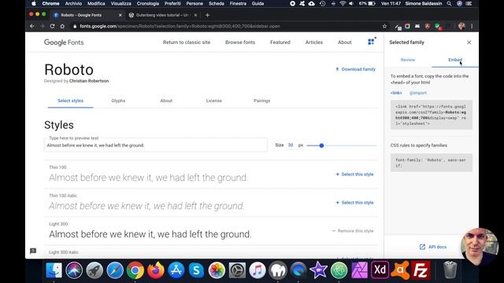Open Finder from the dock
The height and width of the screenshot is (283, 504).
54,270
